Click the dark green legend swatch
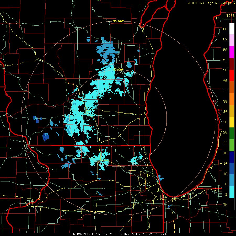Image resolution: width=236 pixels, height=236 pixels. [232, 133]
